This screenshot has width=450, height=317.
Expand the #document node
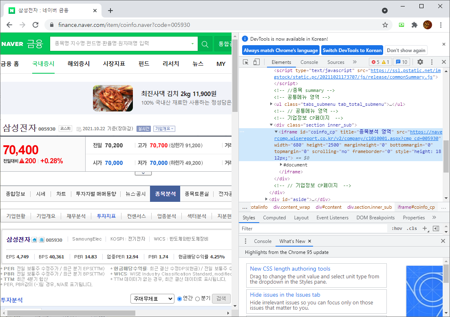281,164
